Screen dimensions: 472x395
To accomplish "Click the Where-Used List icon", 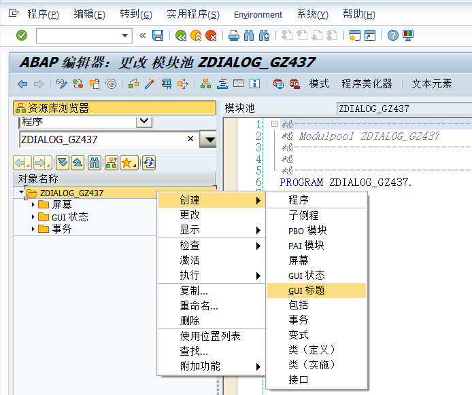I will pyautogui.click(x=167, y=84).
